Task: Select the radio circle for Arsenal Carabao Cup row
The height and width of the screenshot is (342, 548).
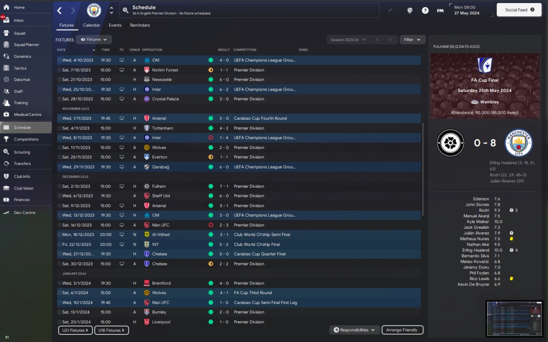Action: [60, 118]
